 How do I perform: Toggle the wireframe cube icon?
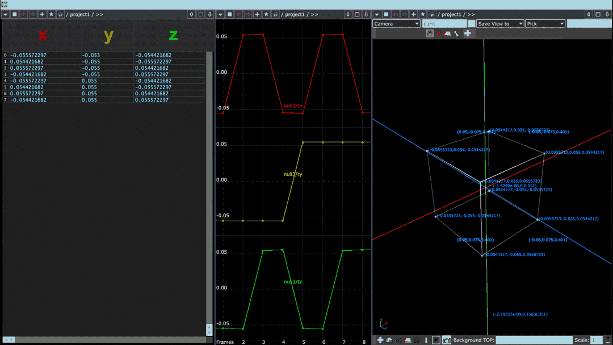[417, 340]
